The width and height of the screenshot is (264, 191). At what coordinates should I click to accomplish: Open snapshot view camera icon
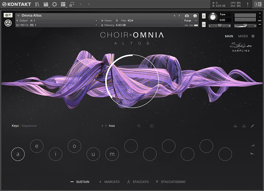coord(187,16)
